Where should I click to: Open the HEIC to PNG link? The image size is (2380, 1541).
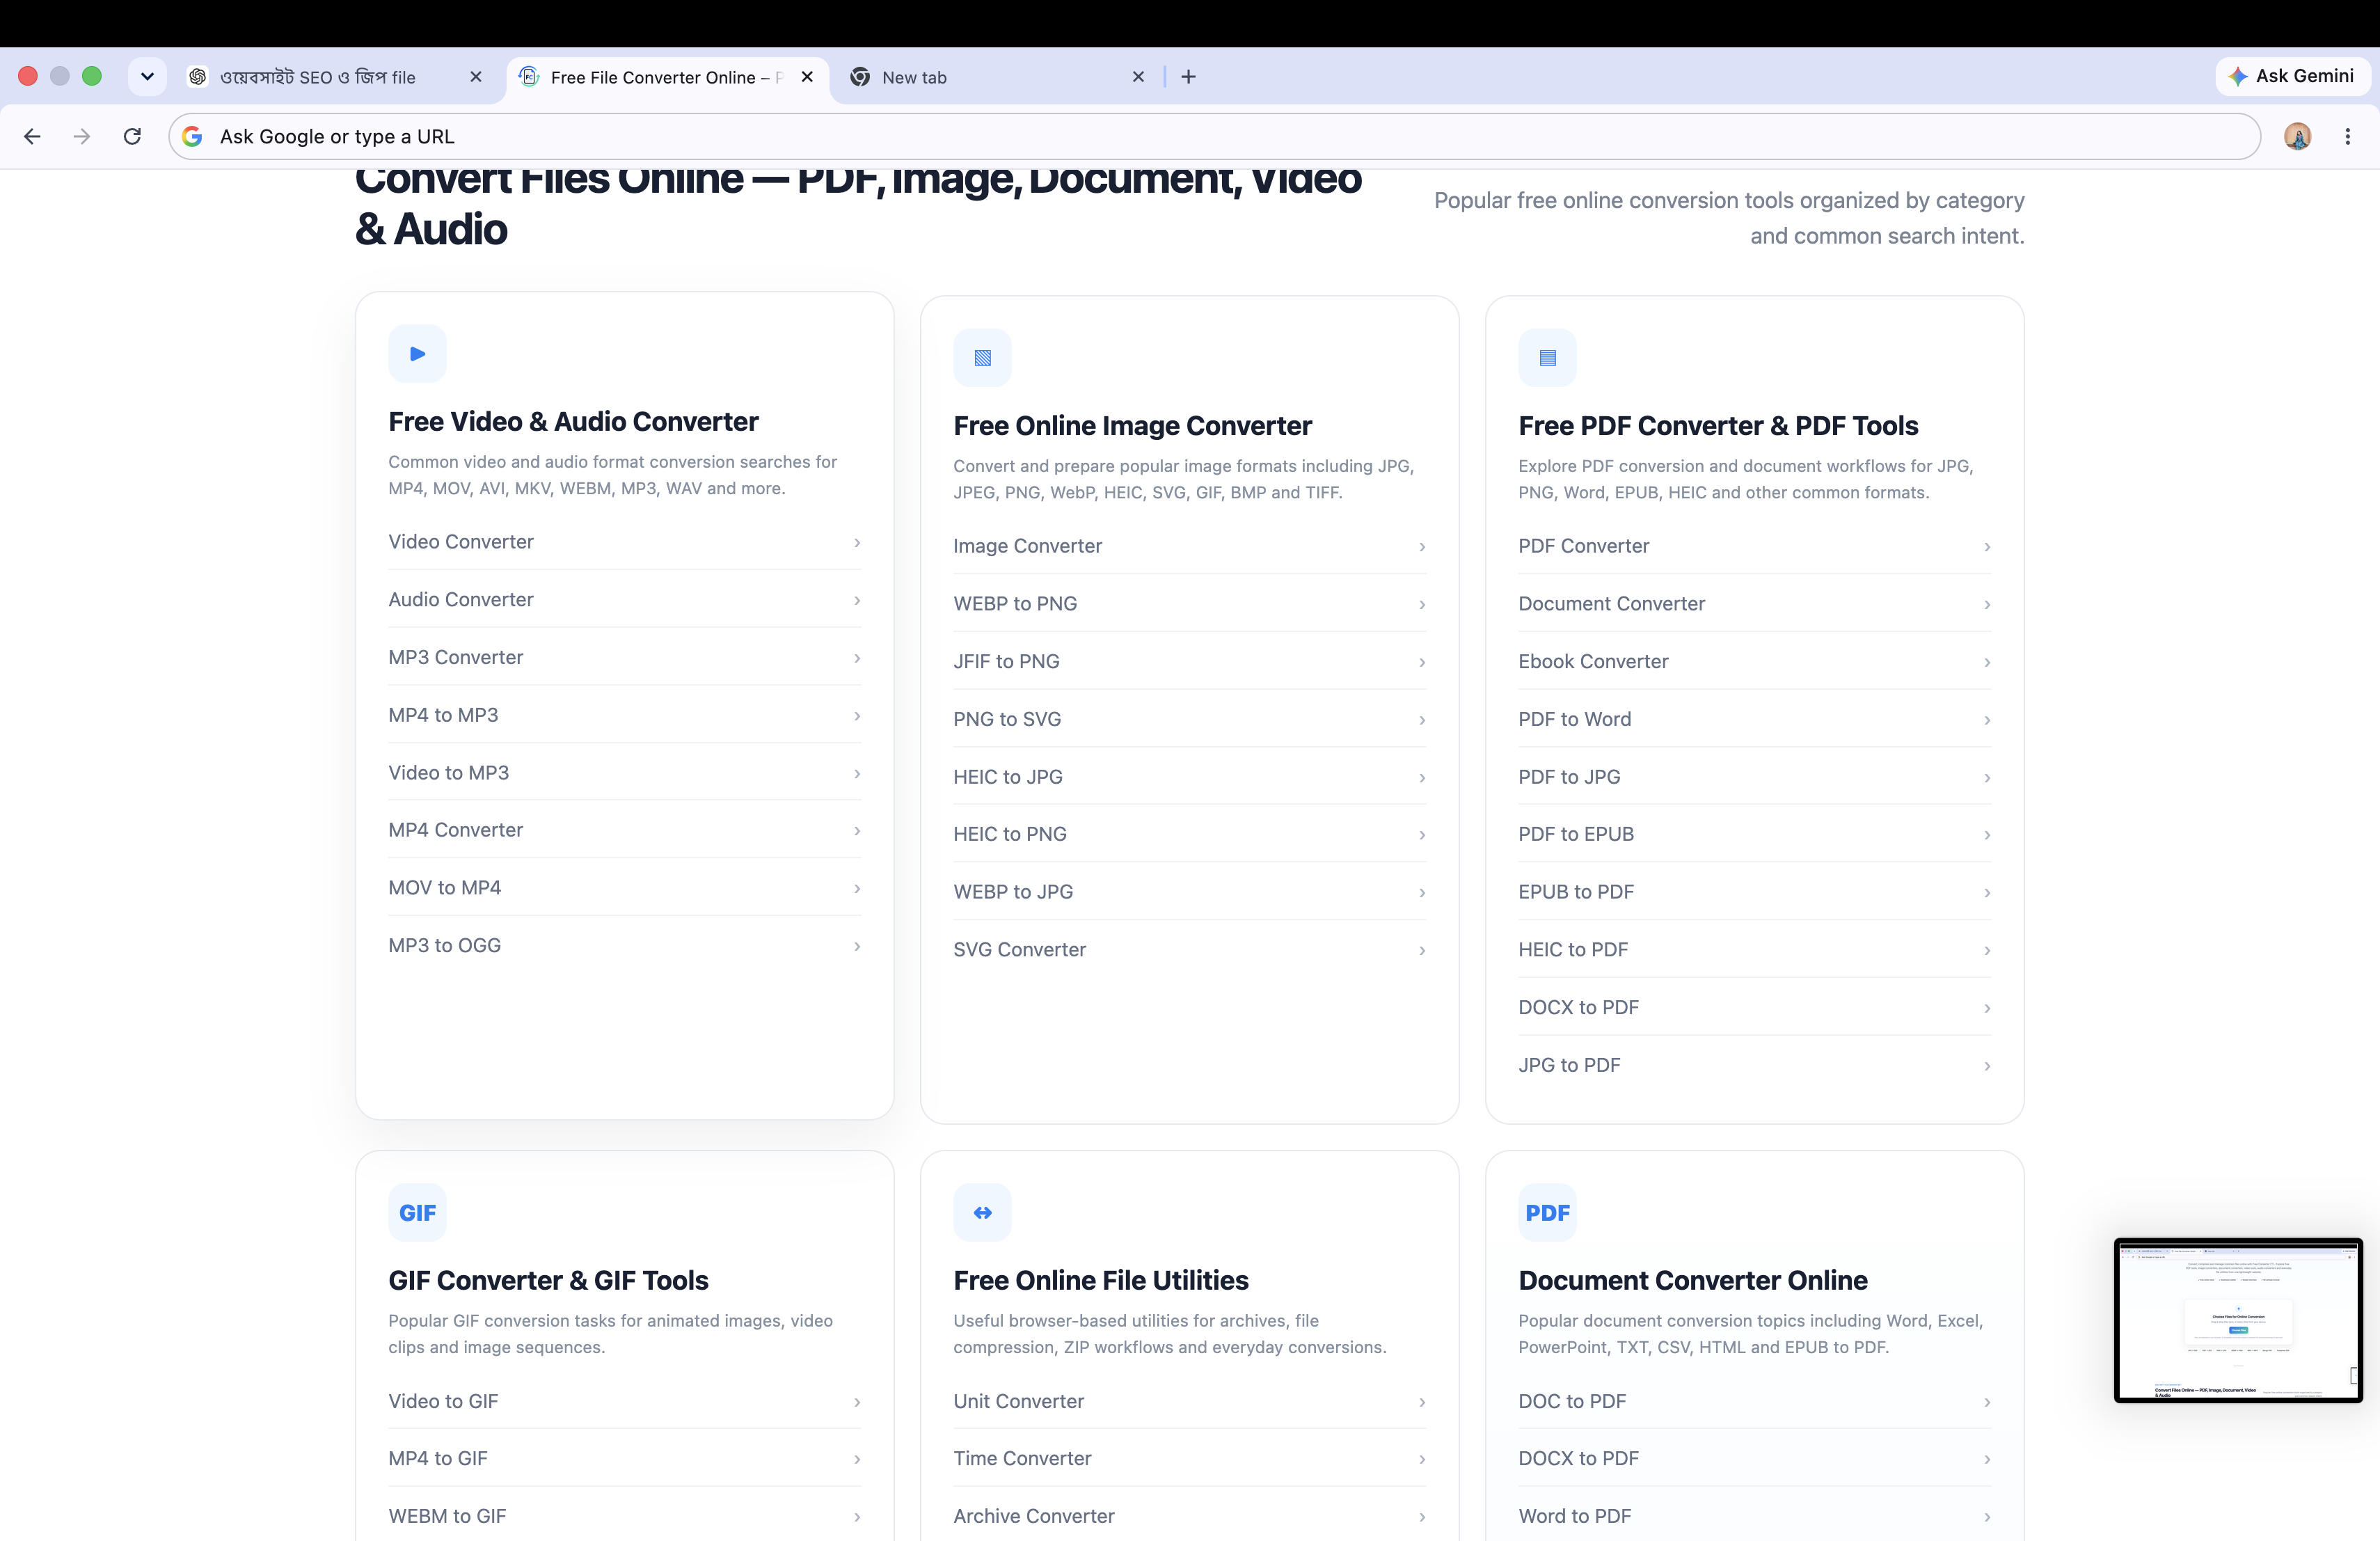(1189, 834)
